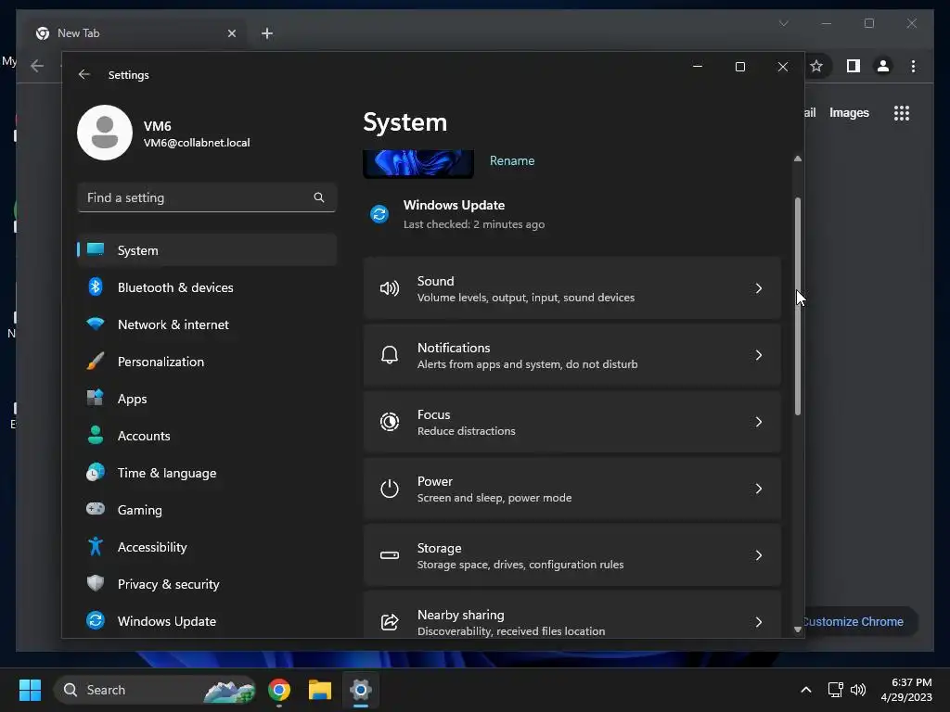Select the Gaming controller icon
Screen dimensions: 950x712
pos(96,509)
